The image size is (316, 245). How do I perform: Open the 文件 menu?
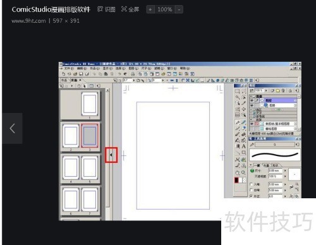coord(69,69)
